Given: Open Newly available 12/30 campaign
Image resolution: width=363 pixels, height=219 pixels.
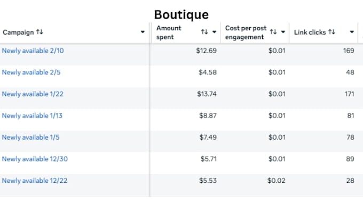Looking at the screenshot, I should tap(35, 159).
